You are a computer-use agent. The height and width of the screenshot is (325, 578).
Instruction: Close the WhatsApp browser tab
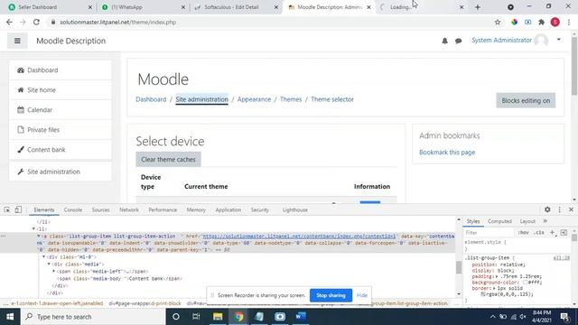(x=183, y=7)
